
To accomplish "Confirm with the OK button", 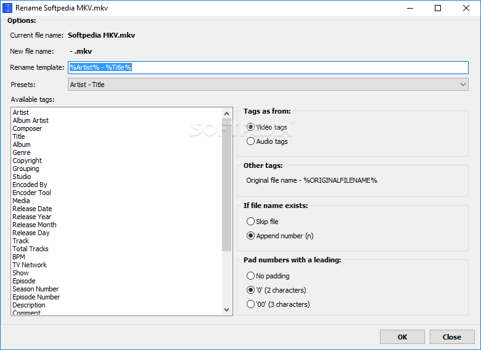I will [x=402, y=337].
